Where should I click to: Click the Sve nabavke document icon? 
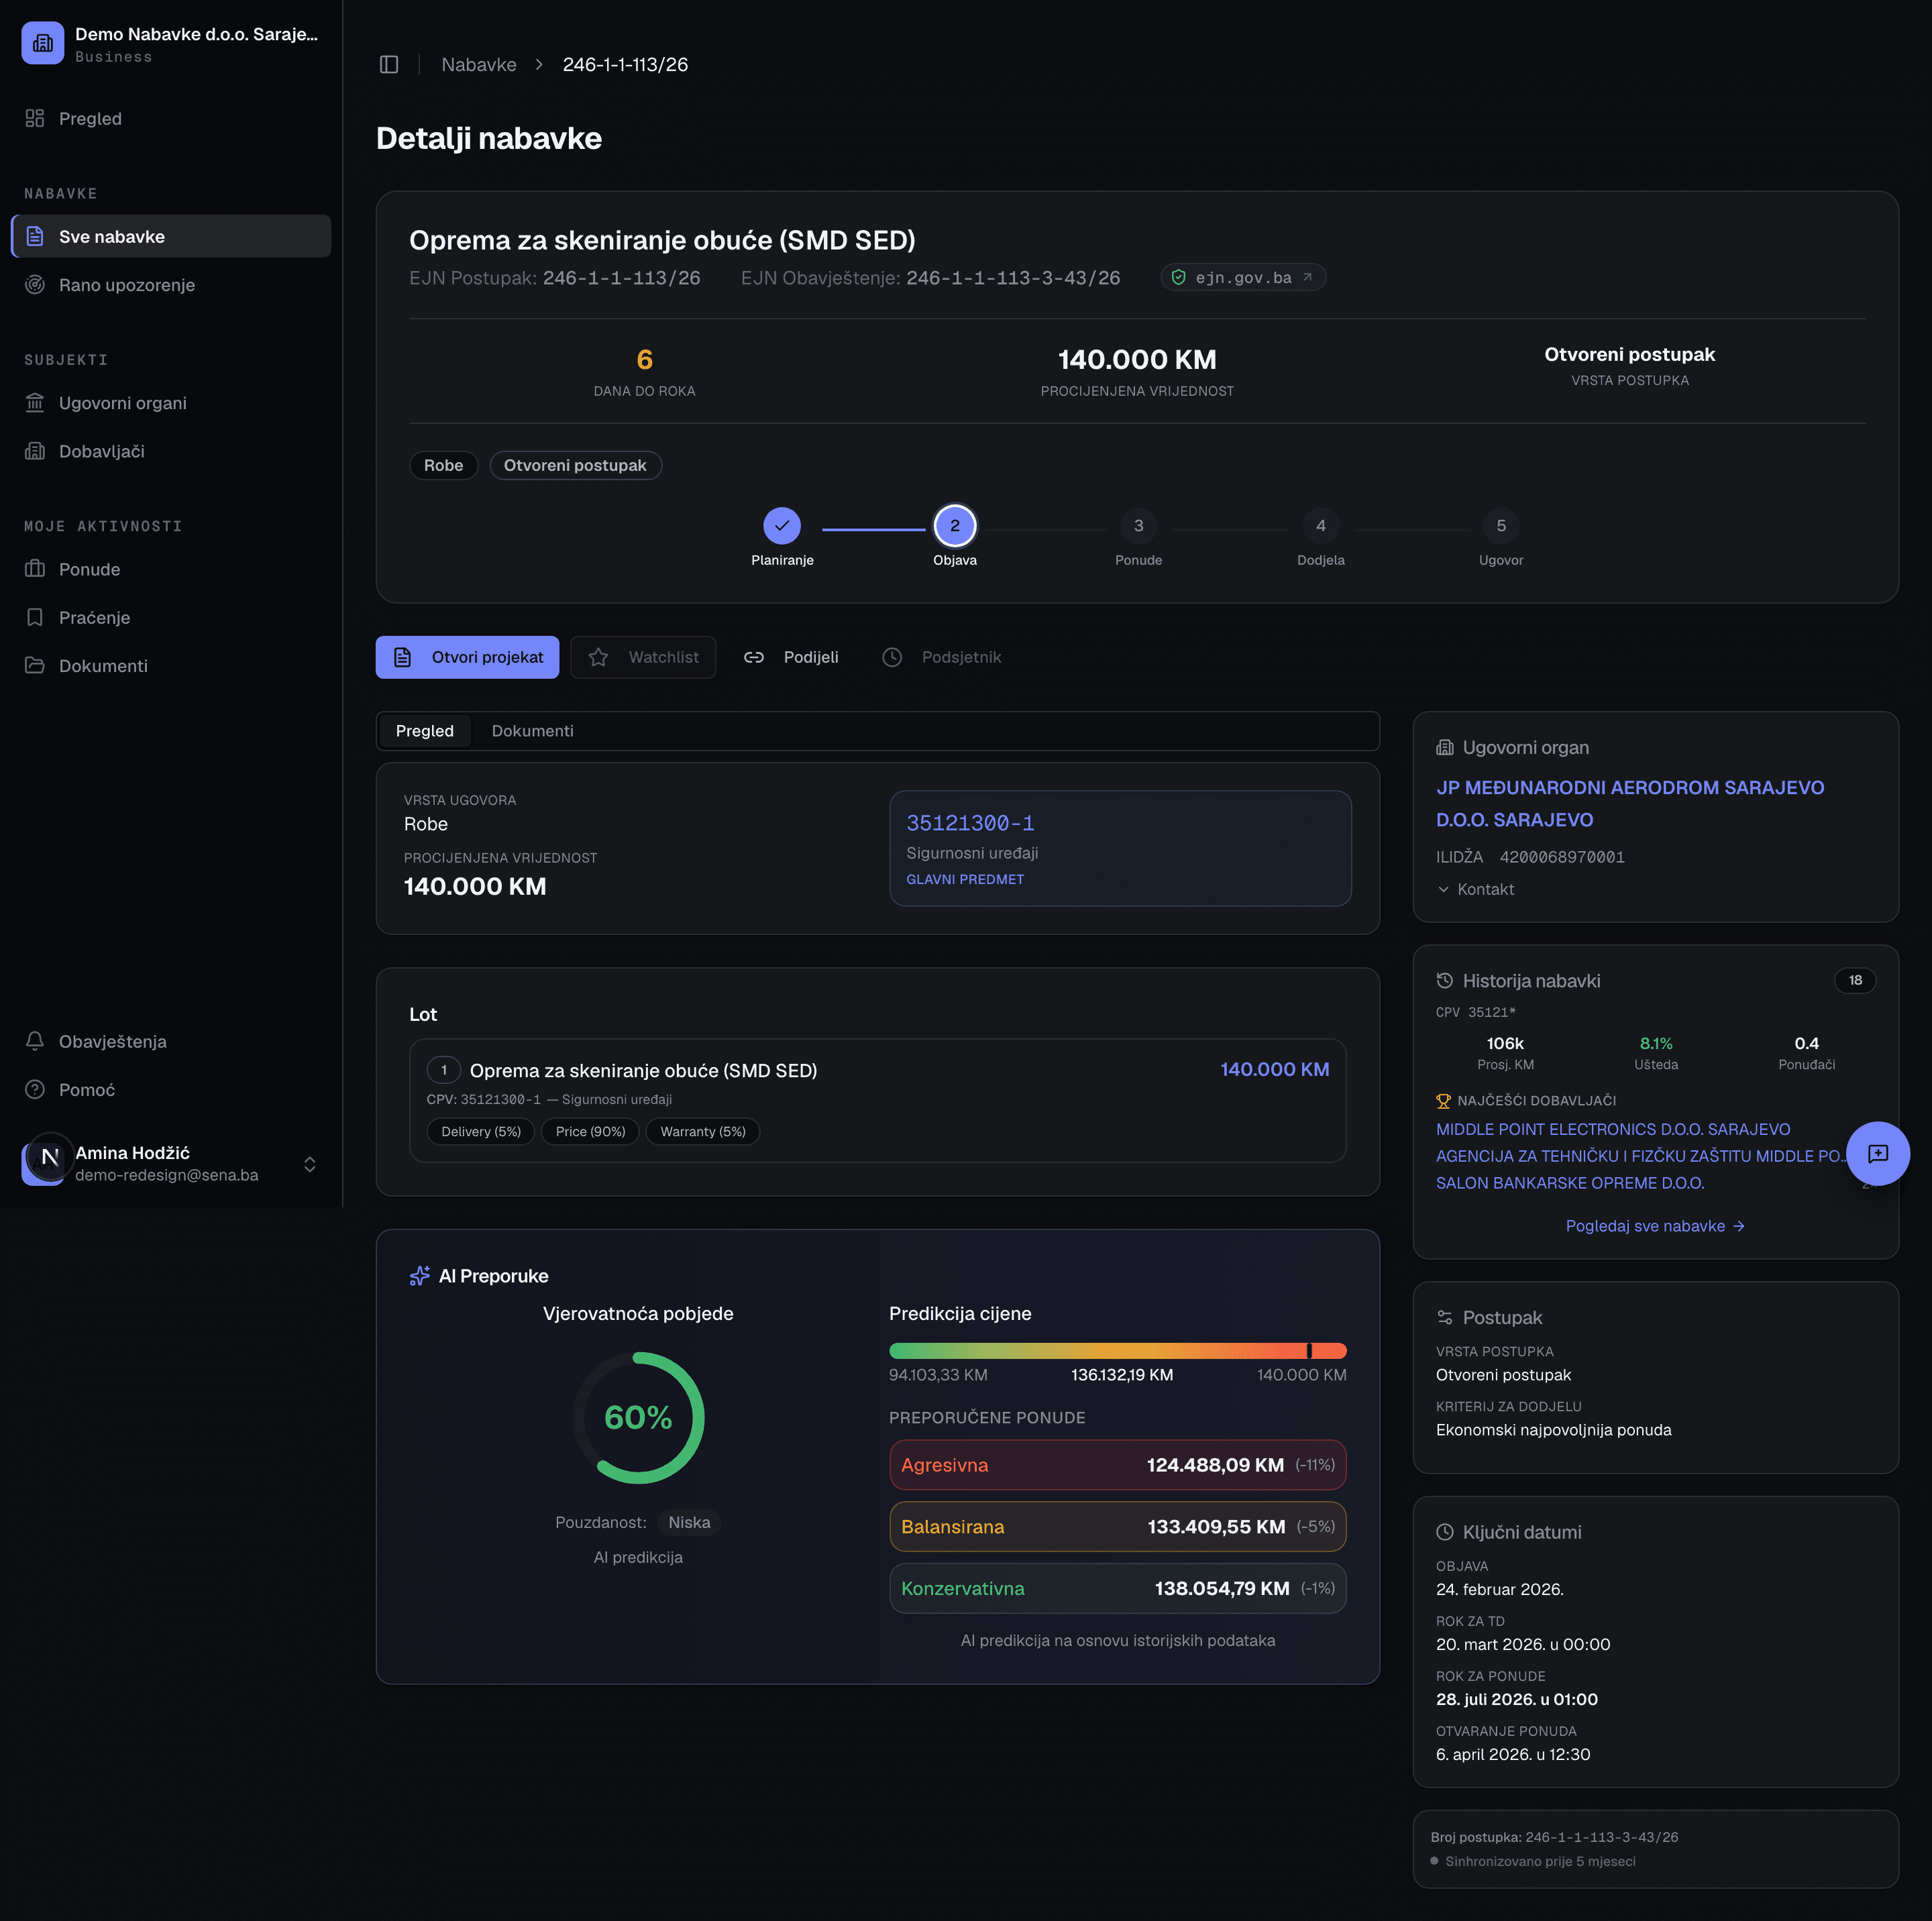35,236
